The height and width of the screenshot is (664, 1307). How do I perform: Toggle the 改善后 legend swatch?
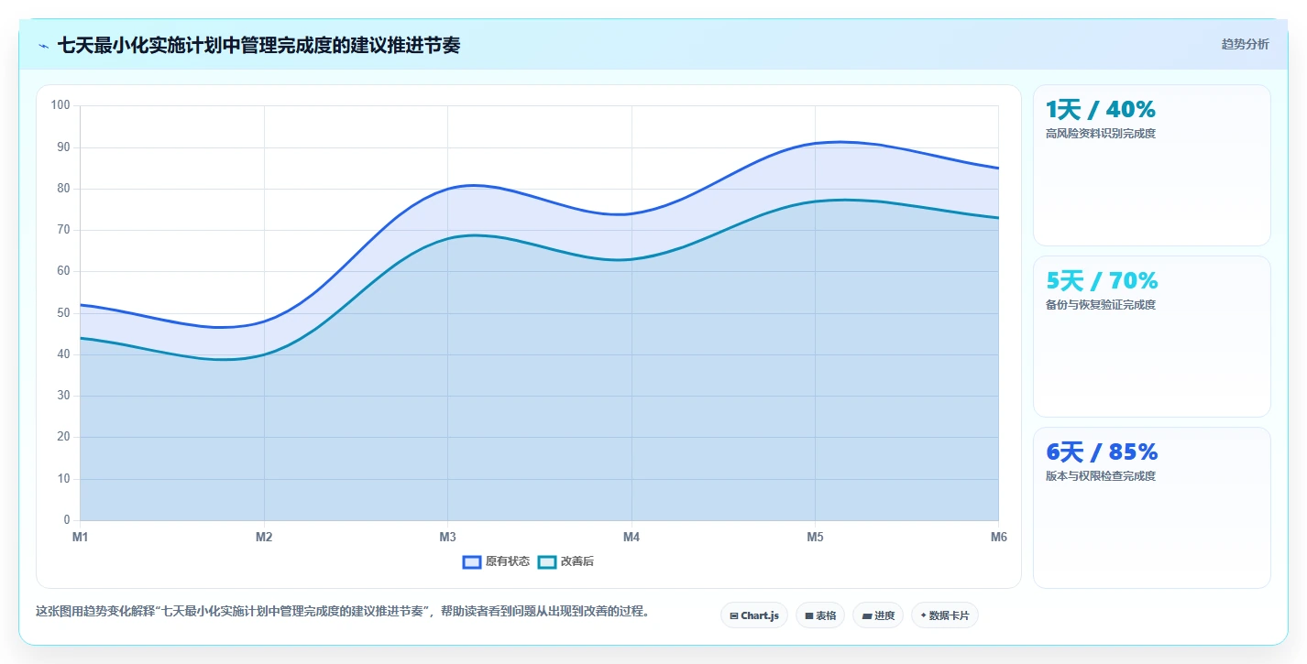[x=547, y=561]
